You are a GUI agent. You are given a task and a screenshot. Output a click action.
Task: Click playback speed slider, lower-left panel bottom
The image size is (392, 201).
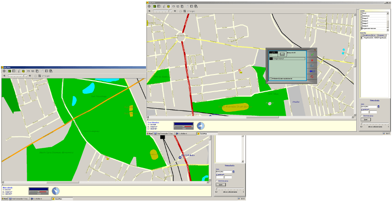230,189
